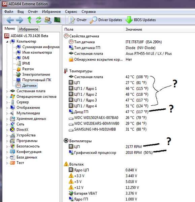The image size is (195, 202).
Task: Select the +12 V voltage row
Action: [x=129, y=188]
